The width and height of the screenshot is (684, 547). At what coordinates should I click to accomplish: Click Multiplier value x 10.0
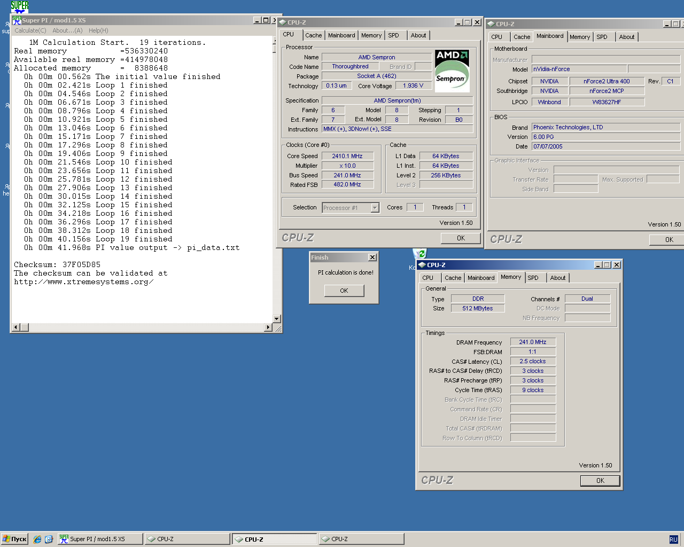coord(347,166)
